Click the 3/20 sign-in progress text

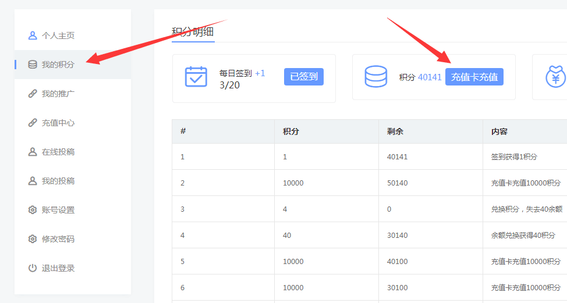pos(229,85)
